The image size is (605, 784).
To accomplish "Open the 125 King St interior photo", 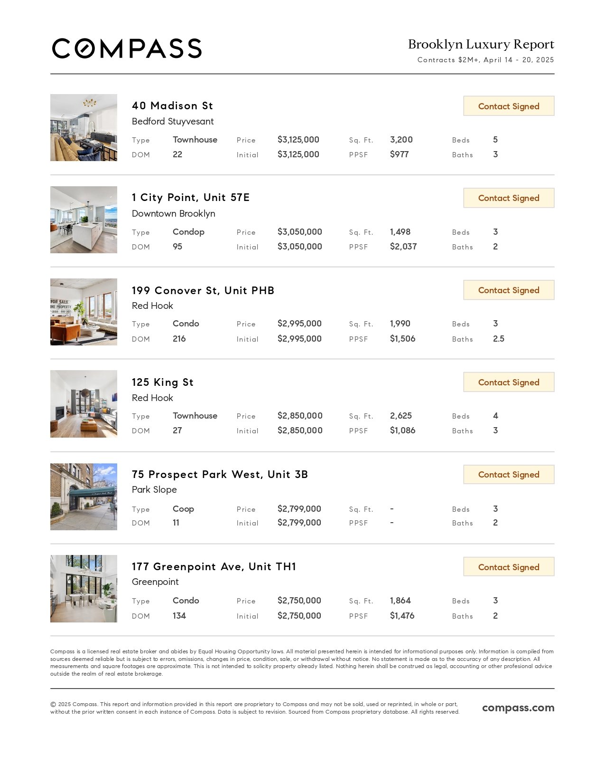I will (84, 404).
